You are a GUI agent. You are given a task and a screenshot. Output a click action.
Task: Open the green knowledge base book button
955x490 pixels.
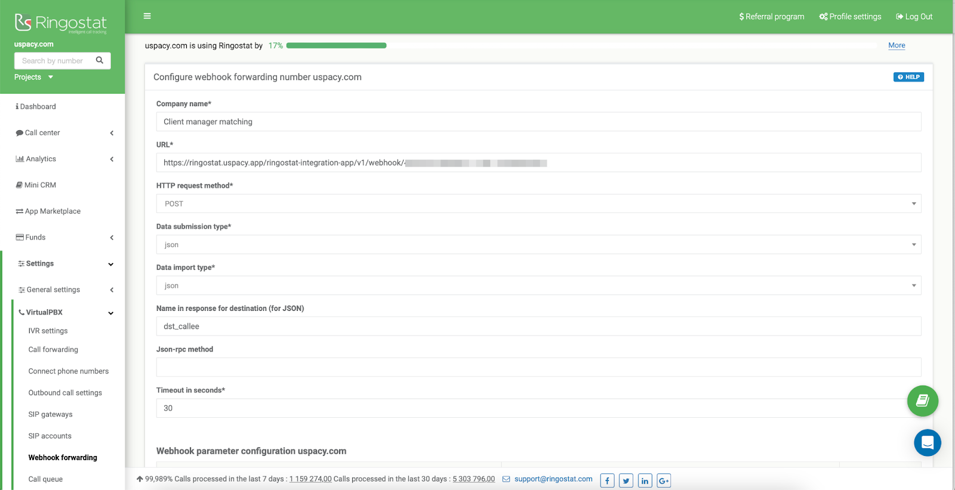point(922,401)
